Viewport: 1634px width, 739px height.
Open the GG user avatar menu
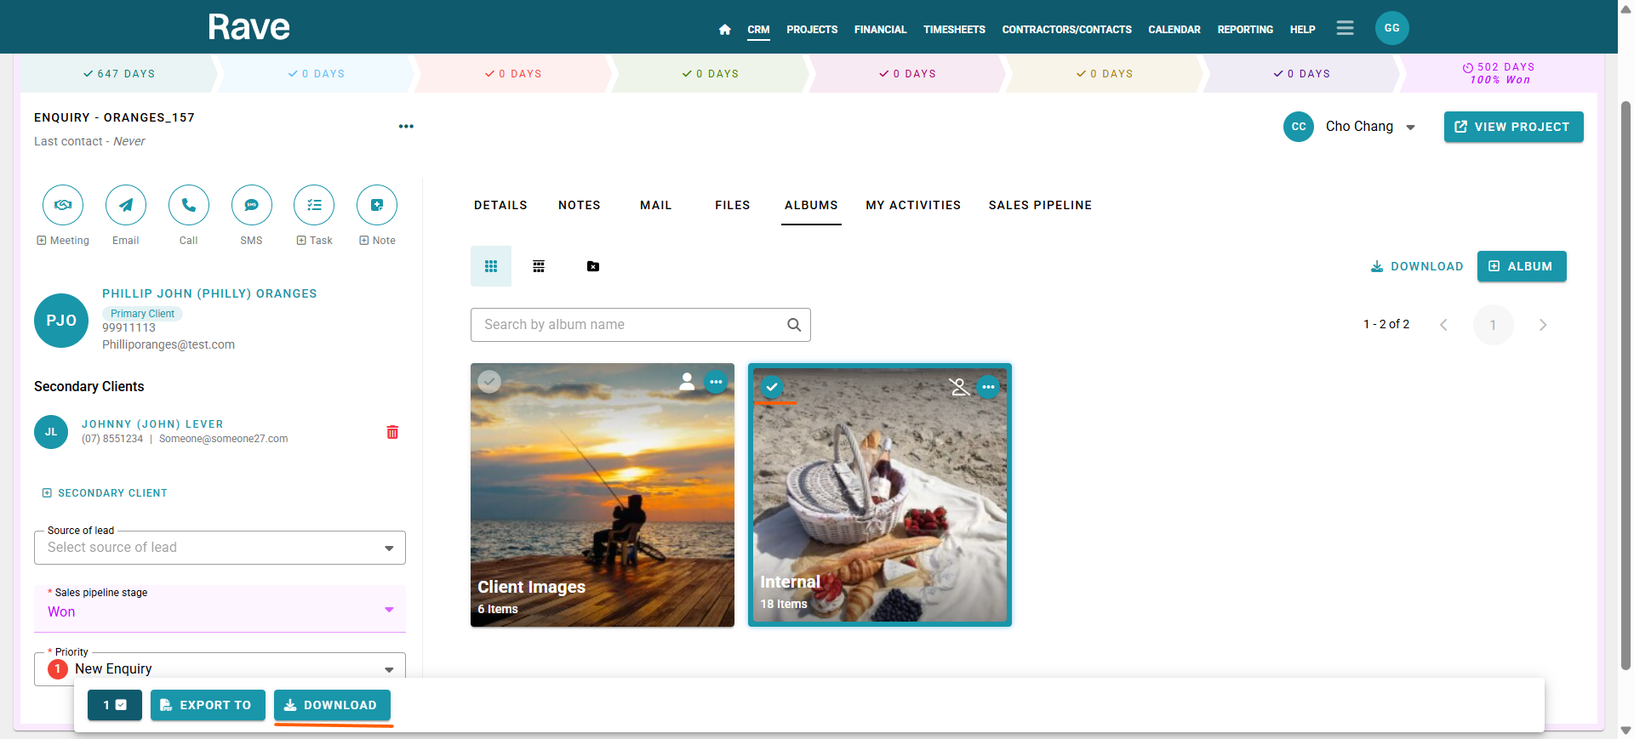pyautogui.click(x=1391, y=28)
